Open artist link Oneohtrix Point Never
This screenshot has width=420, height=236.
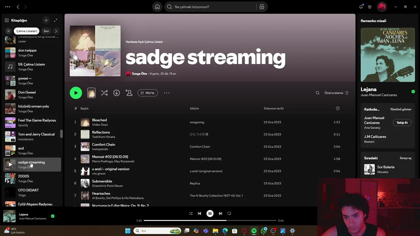click(107, 186)
